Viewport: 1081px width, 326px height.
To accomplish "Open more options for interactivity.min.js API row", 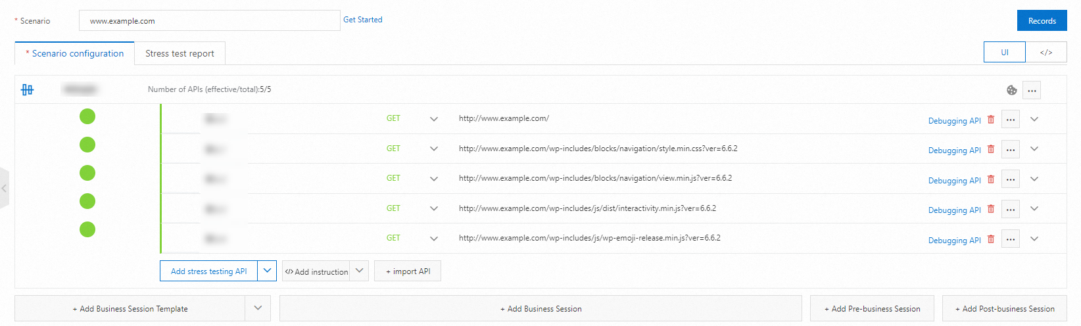I will [1011, 209].
